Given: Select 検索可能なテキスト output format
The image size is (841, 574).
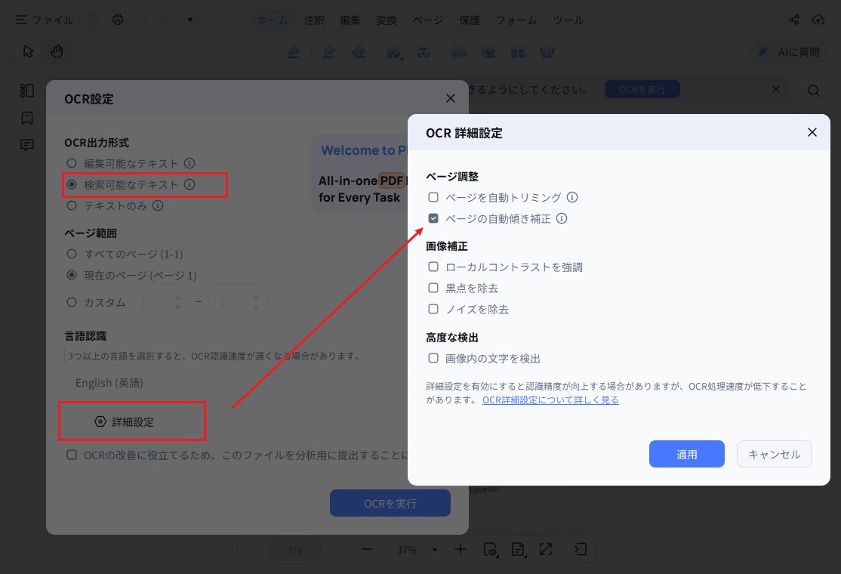Looking at the screenshot, I should (71, 184).
